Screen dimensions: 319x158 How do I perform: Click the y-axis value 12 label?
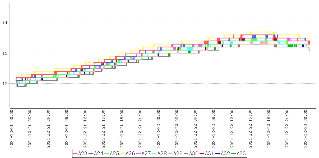coord(5,84)
